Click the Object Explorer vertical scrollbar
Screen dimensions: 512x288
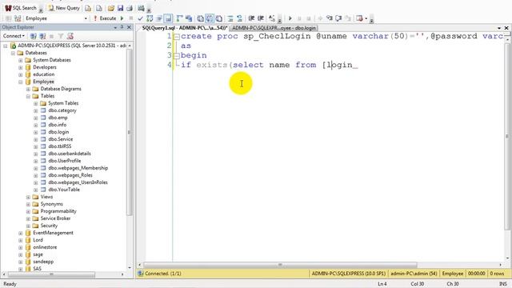(129, 132)
